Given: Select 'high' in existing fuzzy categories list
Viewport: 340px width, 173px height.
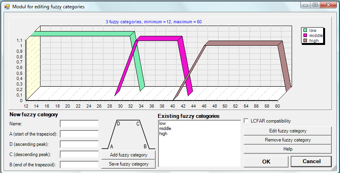Looking at the screenshot, I should 163,134.
